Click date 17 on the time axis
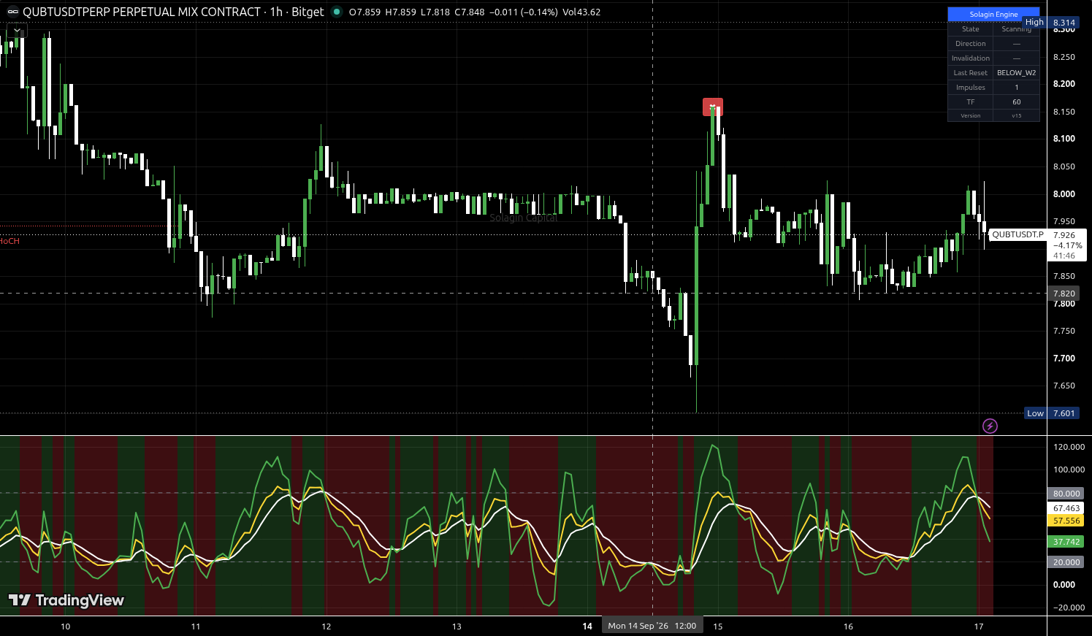Screen dimensions: 1092x636 979,627
